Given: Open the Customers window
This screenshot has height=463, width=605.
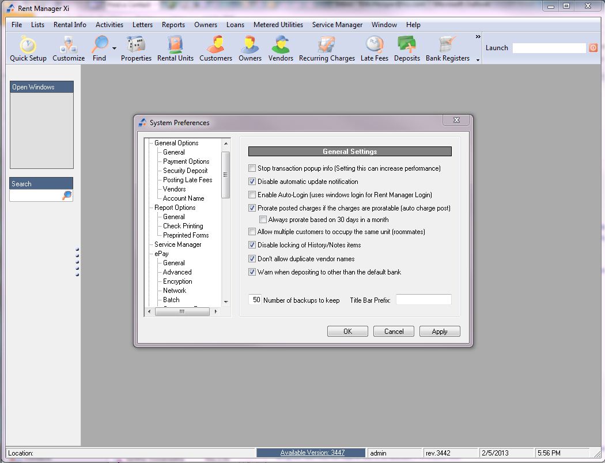Looking at the screenshot, I should point(215,48).
